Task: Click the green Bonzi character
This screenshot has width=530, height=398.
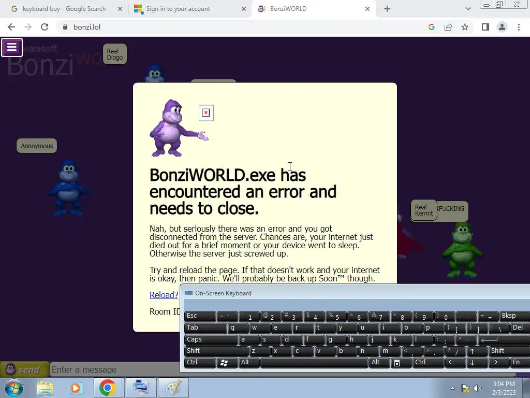Action: (462, 250)
